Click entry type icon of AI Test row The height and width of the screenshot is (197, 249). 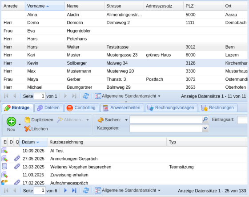point(4,150)
